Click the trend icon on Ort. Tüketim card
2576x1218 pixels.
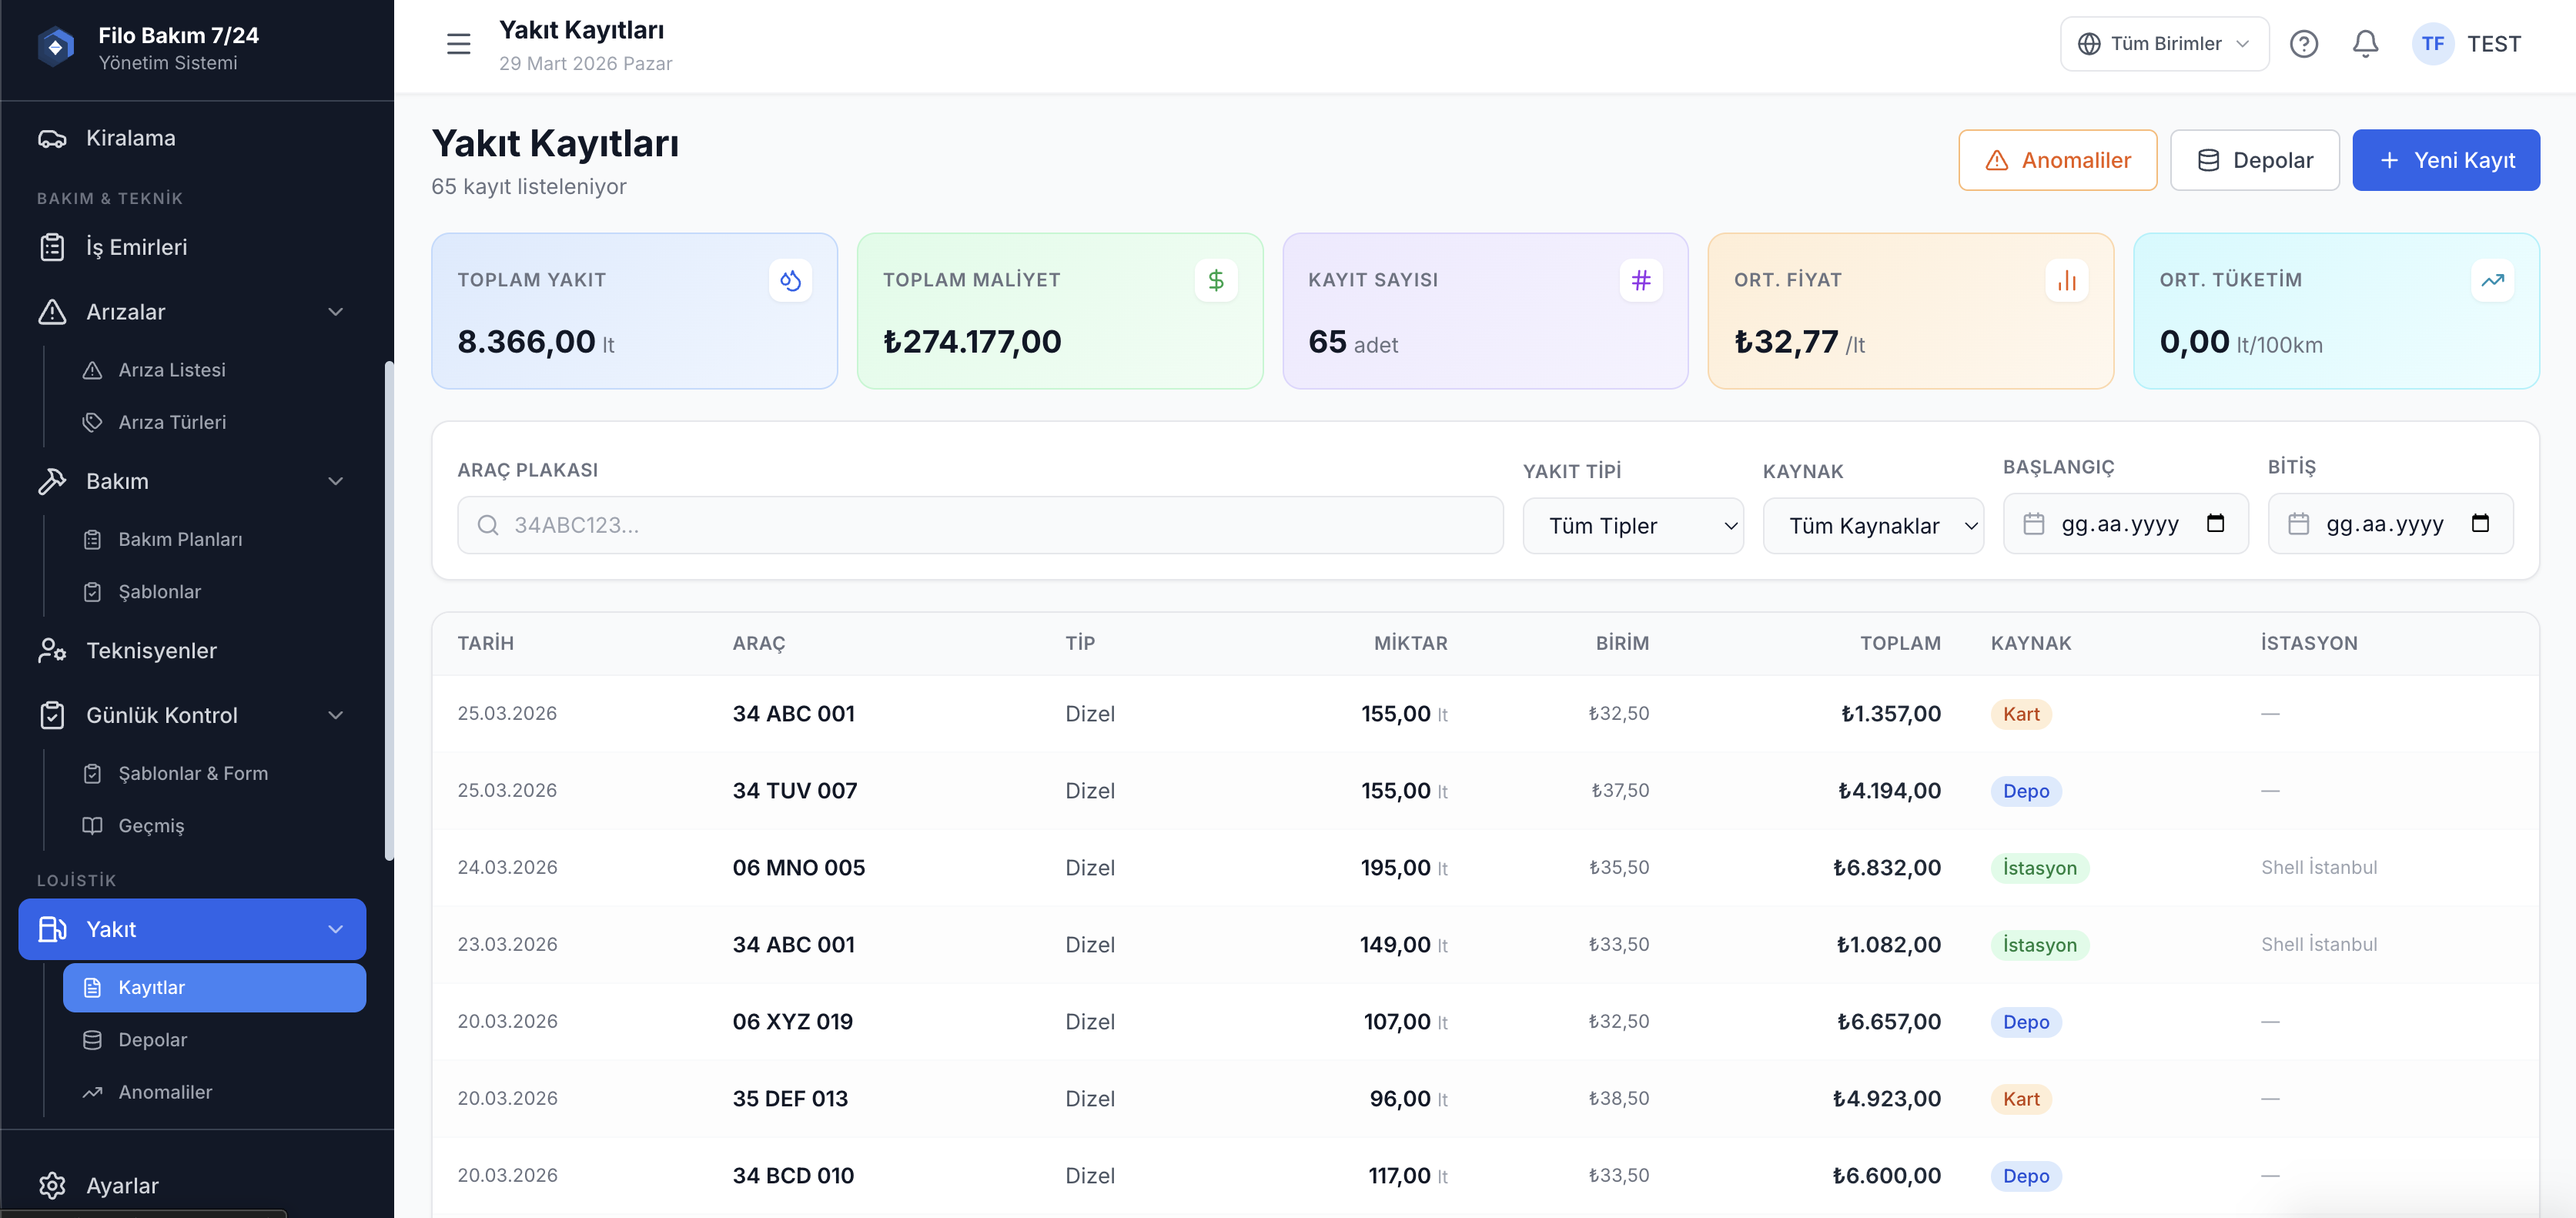pos(2491,280)
